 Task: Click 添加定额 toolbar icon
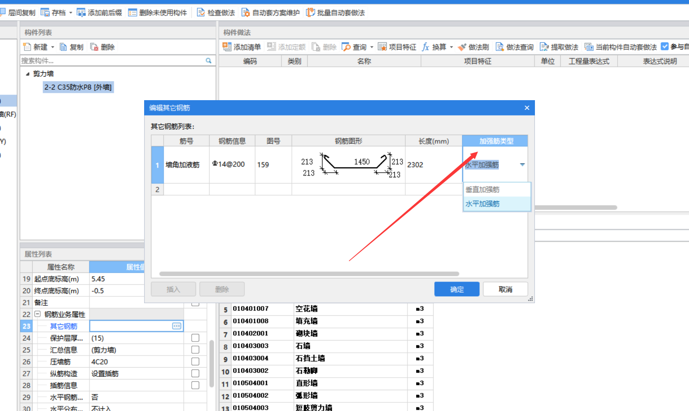tap(271, 46)
